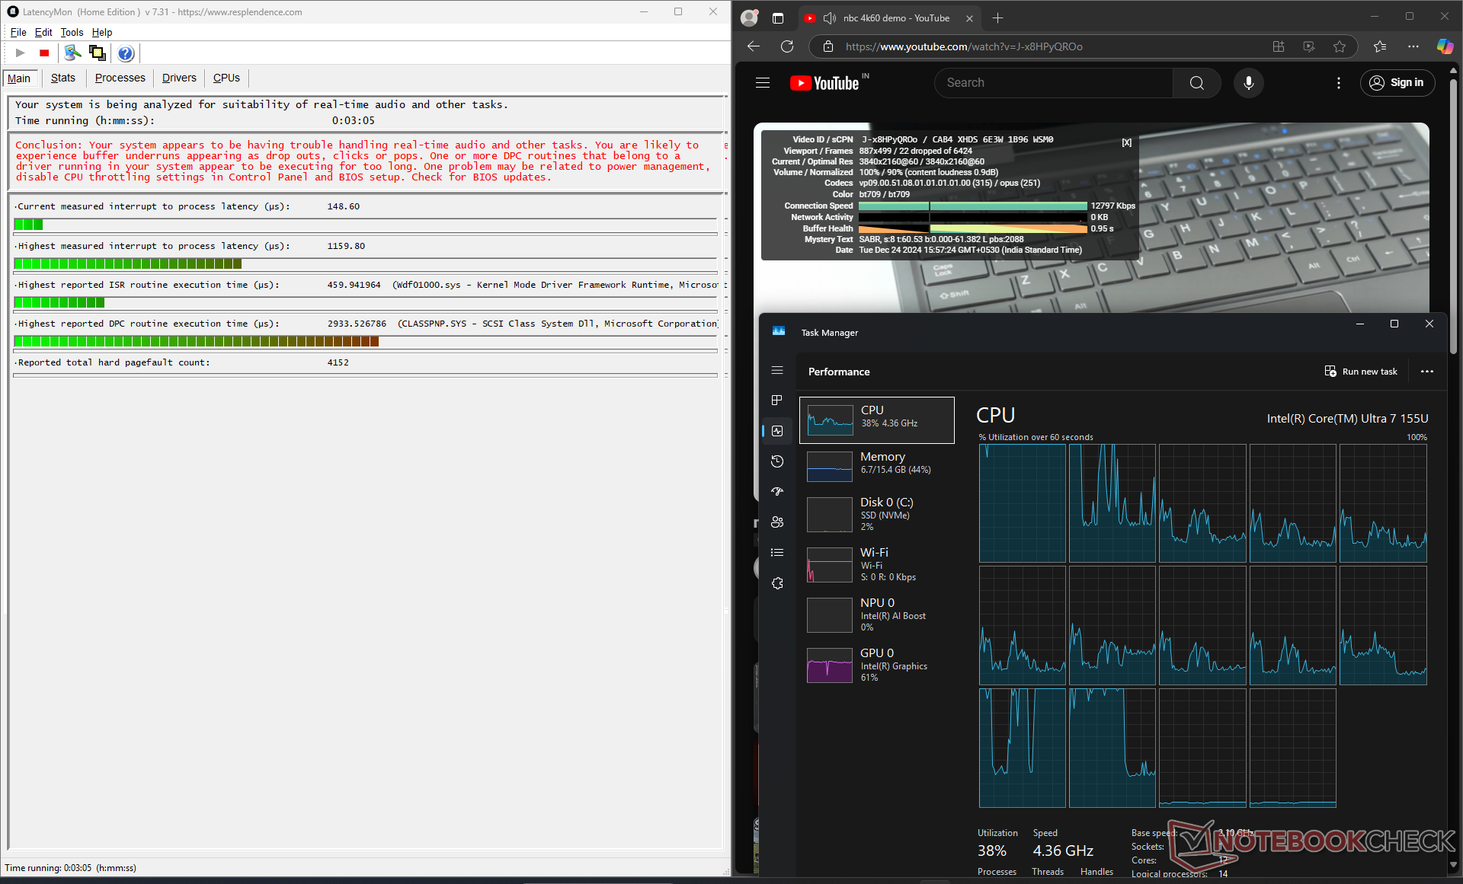Close the stats for nerds overlay
The height and width of the screenshot is (884, 1463).
click(1126, 142)
